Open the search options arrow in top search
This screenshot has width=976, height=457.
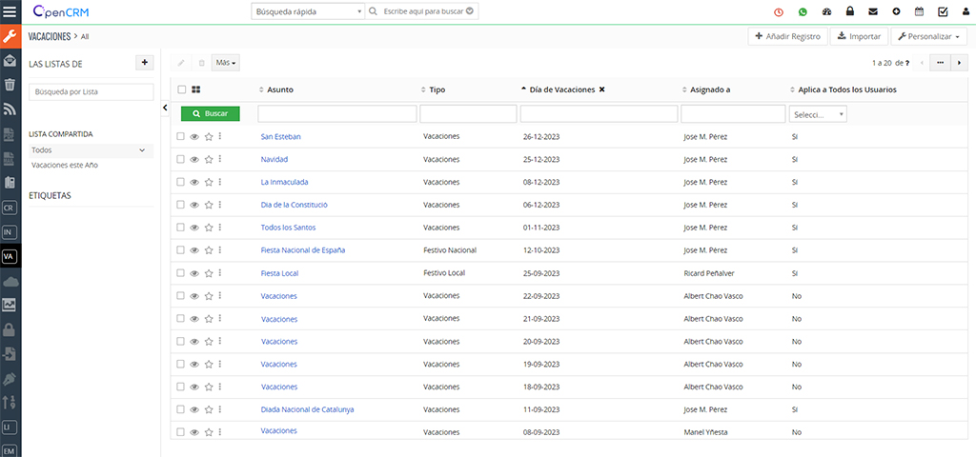[470, 11]
